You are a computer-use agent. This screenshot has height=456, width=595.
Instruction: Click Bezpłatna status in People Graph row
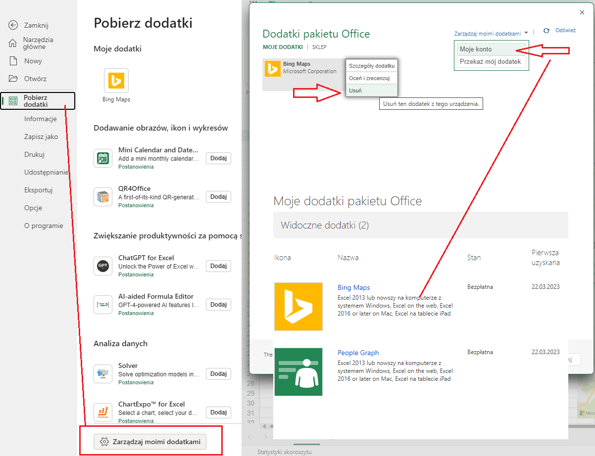[x=480, y=352]
